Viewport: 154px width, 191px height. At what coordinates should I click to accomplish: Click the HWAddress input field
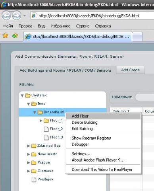click(145, 97)
